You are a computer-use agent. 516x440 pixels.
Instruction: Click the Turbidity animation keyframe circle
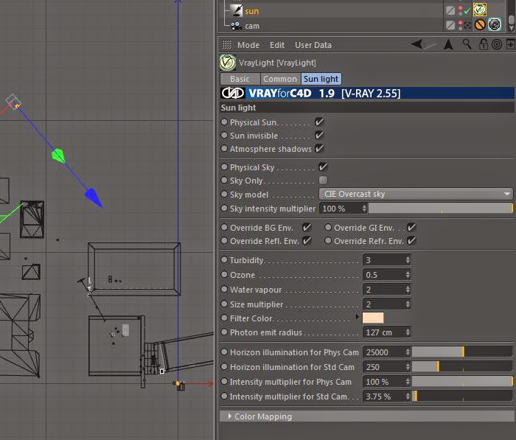tap(224, 259)
